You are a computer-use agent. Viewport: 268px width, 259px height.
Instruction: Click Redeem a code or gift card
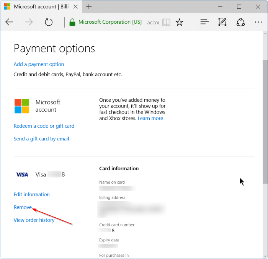[44, 126]
